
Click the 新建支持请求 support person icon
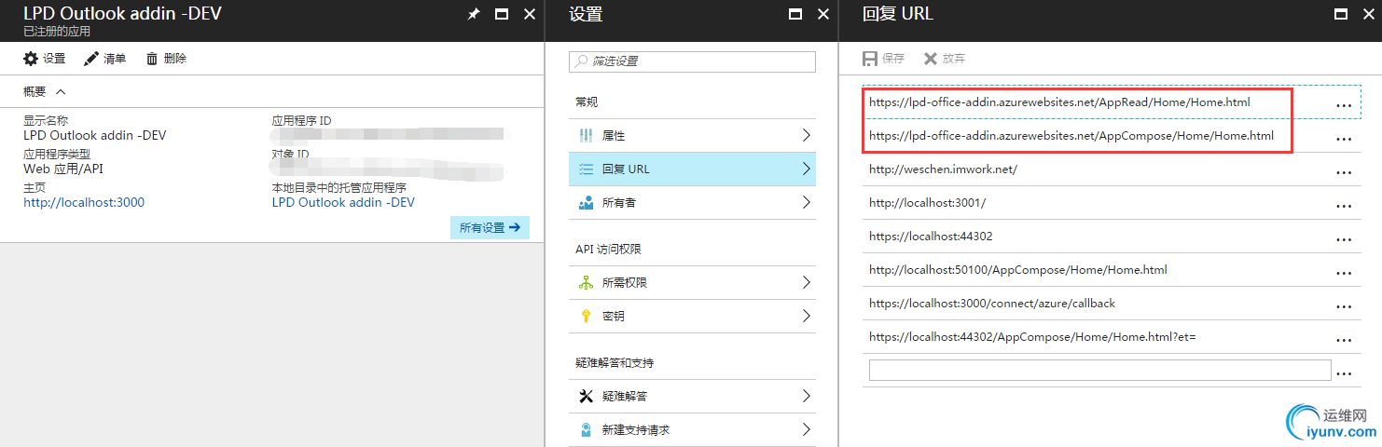[x=586, y=429]
